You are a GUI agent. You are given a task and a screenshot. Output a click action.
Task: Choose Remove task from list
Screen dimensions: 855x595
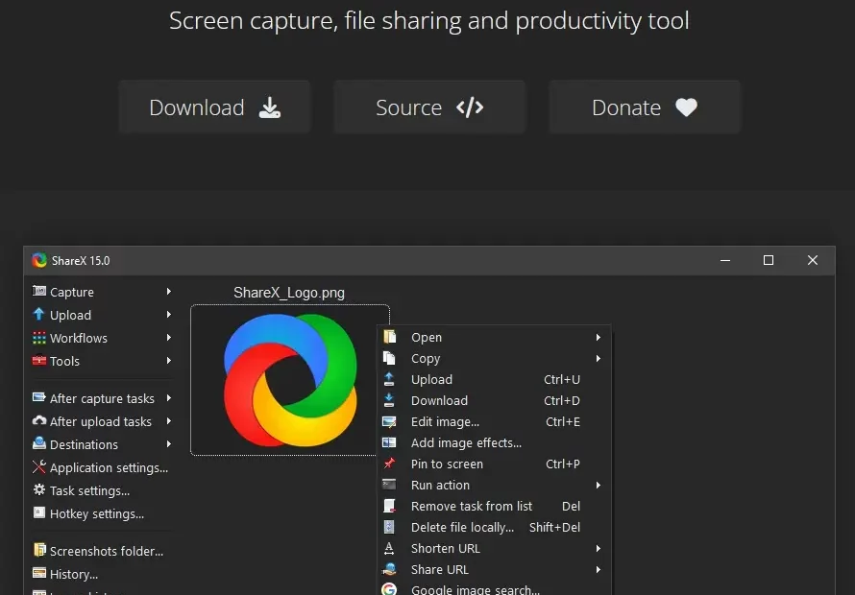coord(495,506)
